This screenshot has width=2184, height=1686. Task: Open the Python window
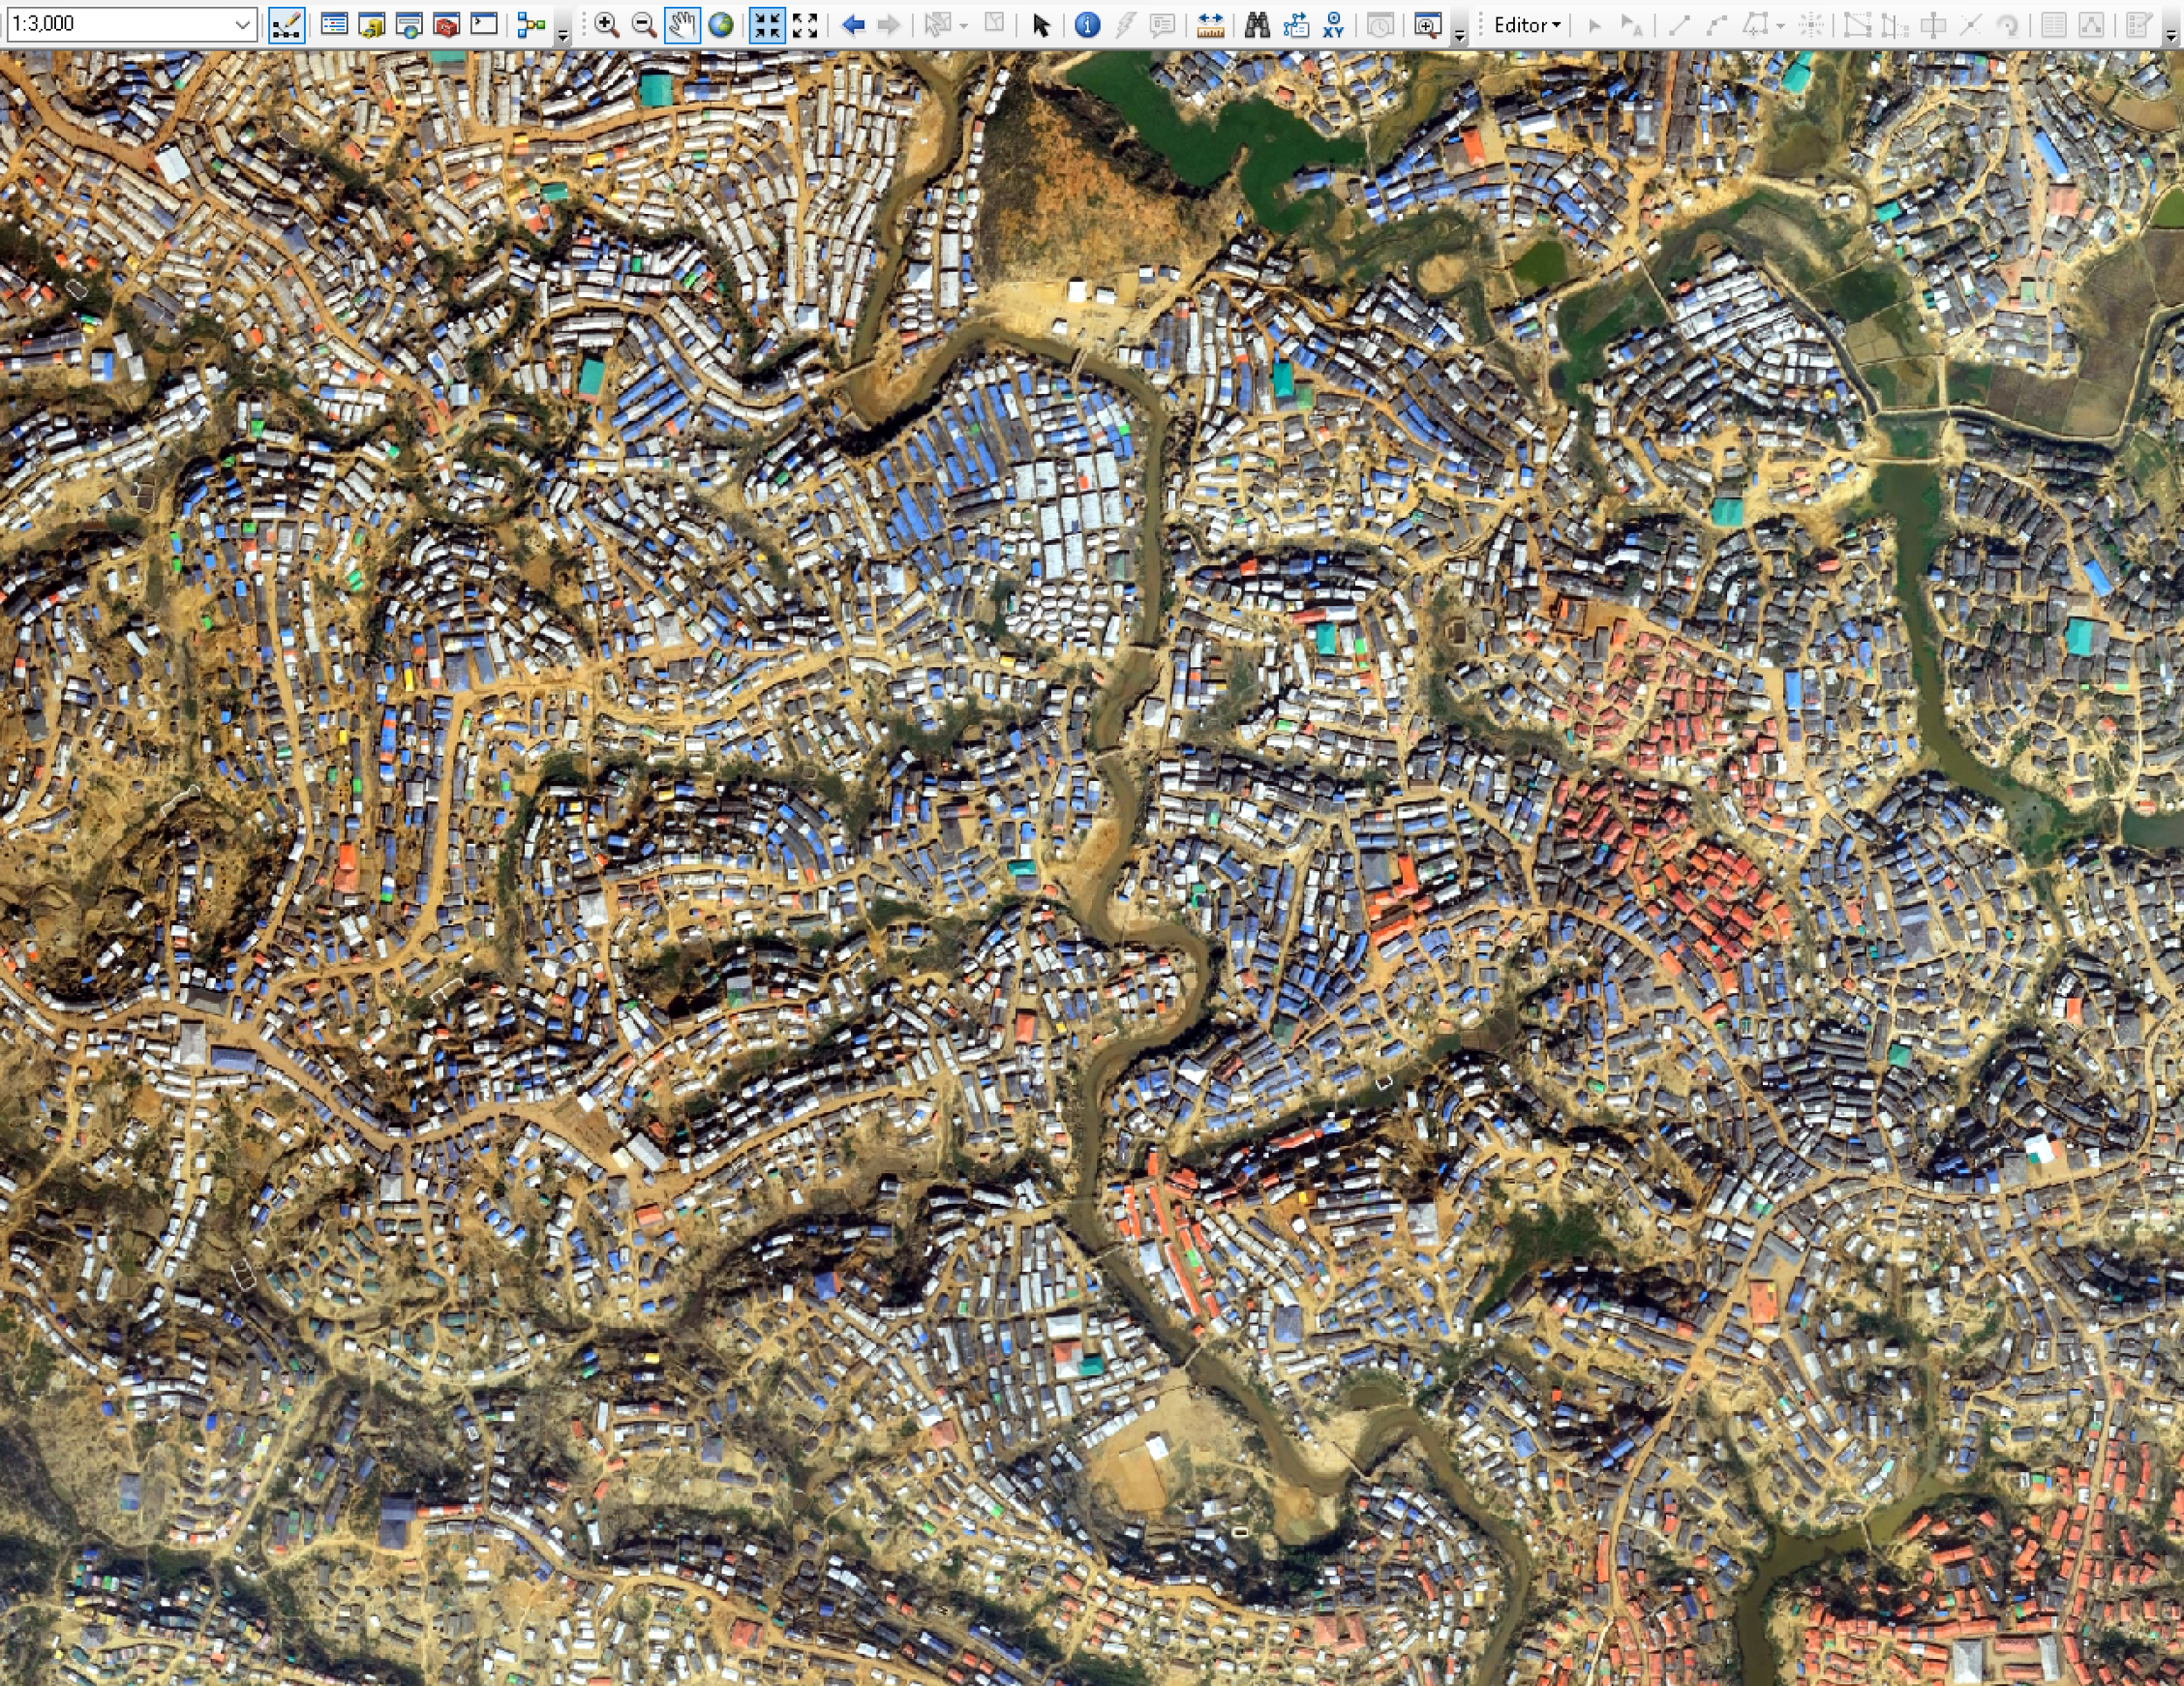(x=484, y=25)
